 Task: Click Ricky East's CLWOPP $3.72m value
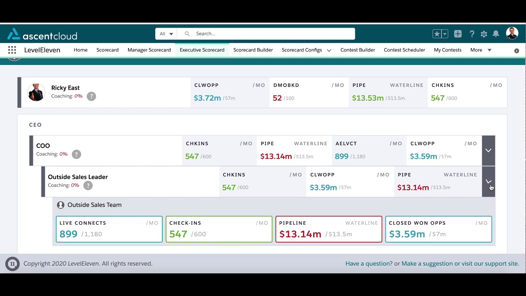pyautogui.click(x=208, y=98)
